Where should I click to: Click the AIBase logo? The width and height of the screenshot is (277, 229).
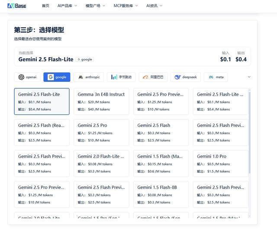point(17,6)
